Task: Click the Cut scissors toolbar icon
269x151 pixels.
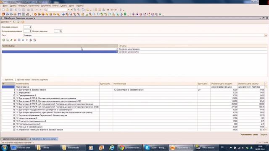Action: 16,10
